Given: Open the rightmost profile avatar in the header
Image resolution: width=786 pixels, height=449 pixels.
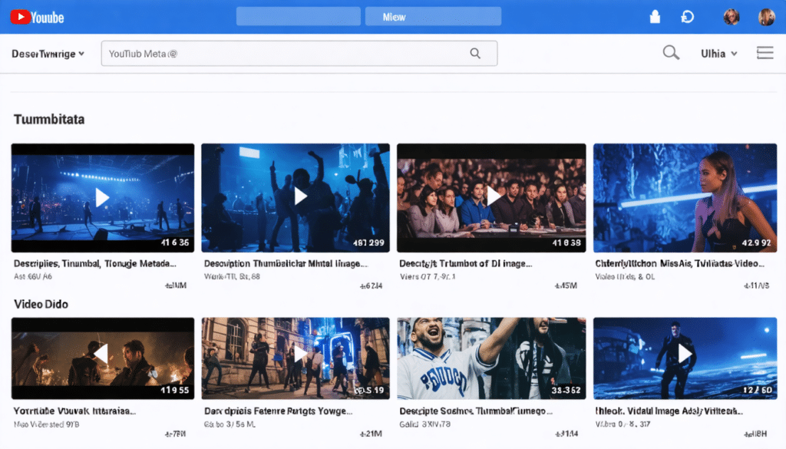Looking at the screenshot, I should tap(767, 17).
